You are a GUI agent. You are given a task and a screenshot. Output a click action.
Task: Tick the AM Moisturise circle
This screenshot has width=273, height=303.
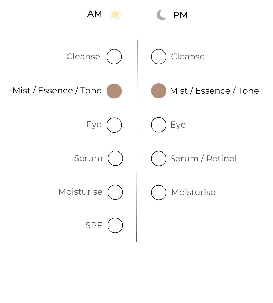pyautogui.click(x=115, y=192)
